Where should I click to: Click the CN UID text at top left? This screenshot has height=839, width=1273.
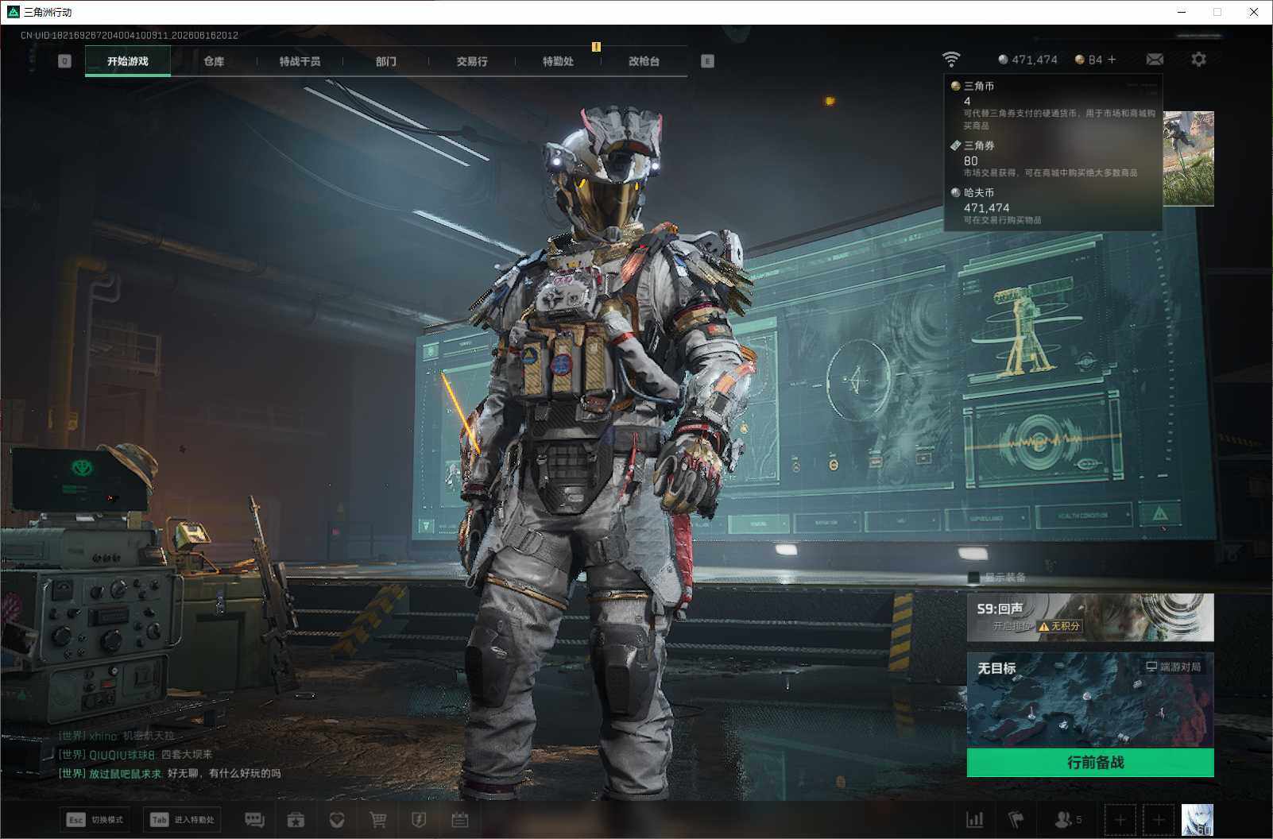click(x=130, y=35)
